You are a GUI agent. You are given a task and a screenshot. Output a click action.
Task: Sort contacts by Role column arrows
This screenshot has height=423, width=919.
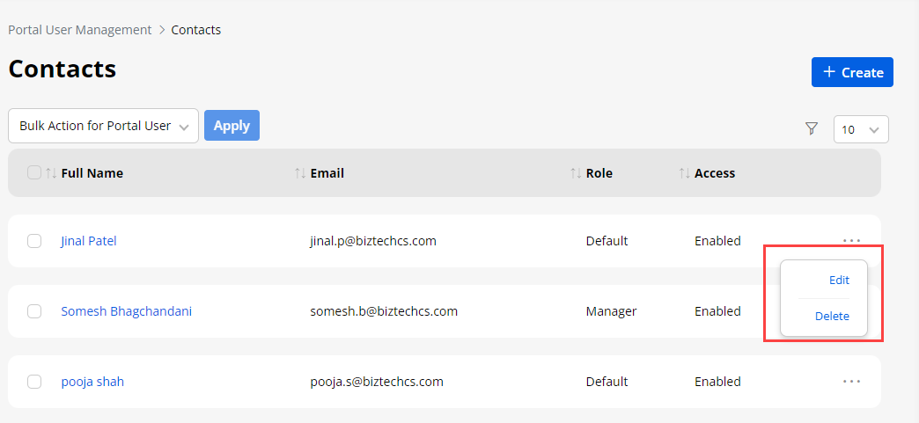tap(576, 173)
